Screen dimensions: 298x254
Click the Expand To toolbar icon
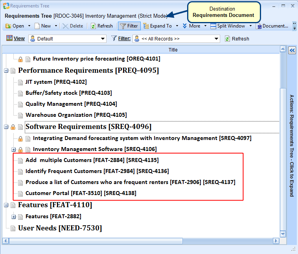[x=146, y=26]
